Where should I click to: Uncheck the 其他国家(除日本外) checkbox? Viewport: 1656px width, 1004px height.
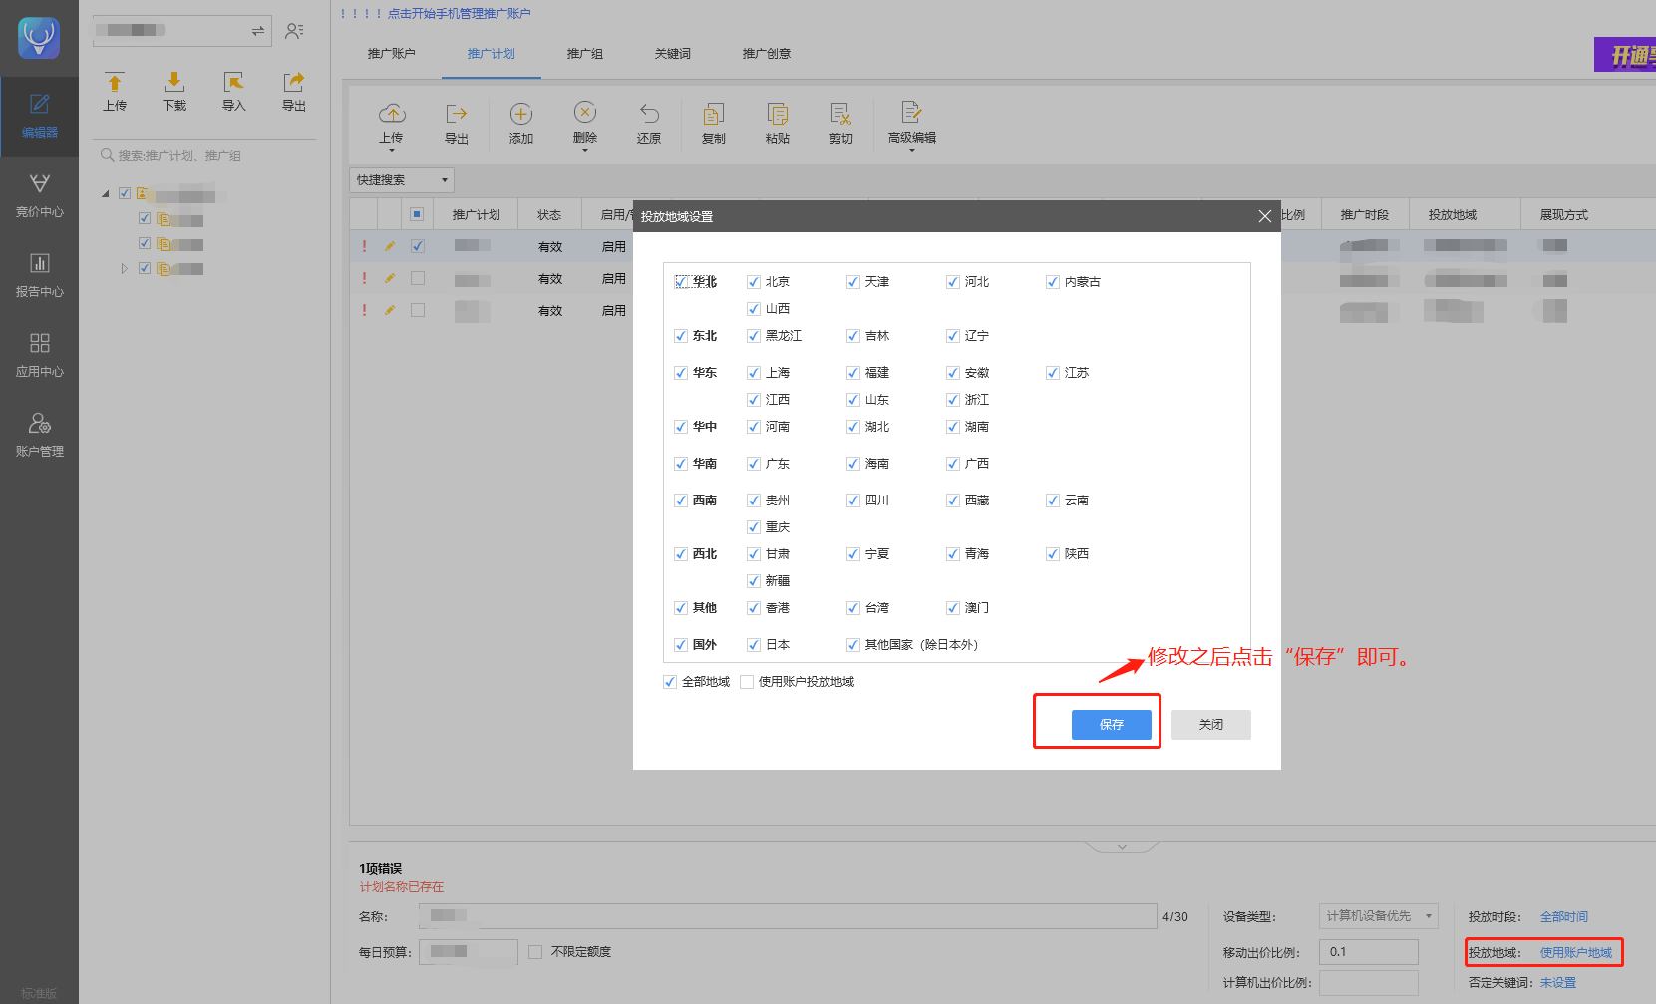[853, 645]
